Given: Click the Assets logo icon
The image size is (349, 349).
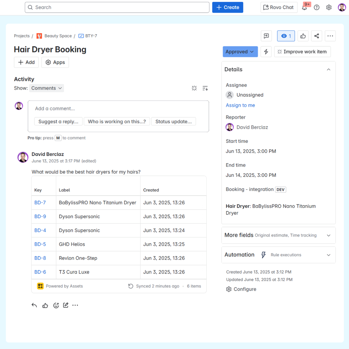Looking at the screenshot, I should (40, 286).
